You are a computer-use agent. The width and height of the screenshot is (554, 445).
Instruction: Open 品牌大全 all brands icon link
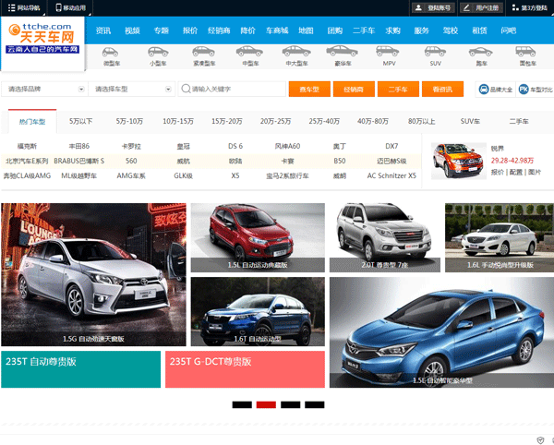click(x=496, y=90)
